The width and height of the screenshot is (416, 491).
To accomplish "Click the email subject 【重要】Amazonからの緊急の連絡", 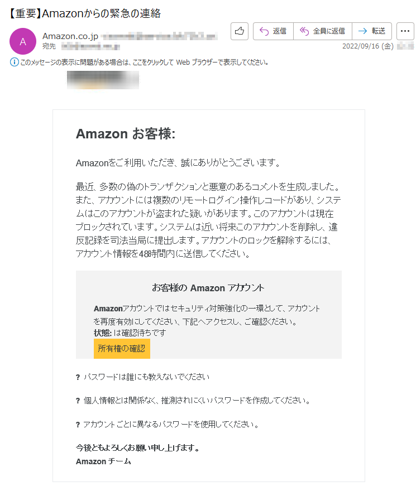I will tap(85, 13).
